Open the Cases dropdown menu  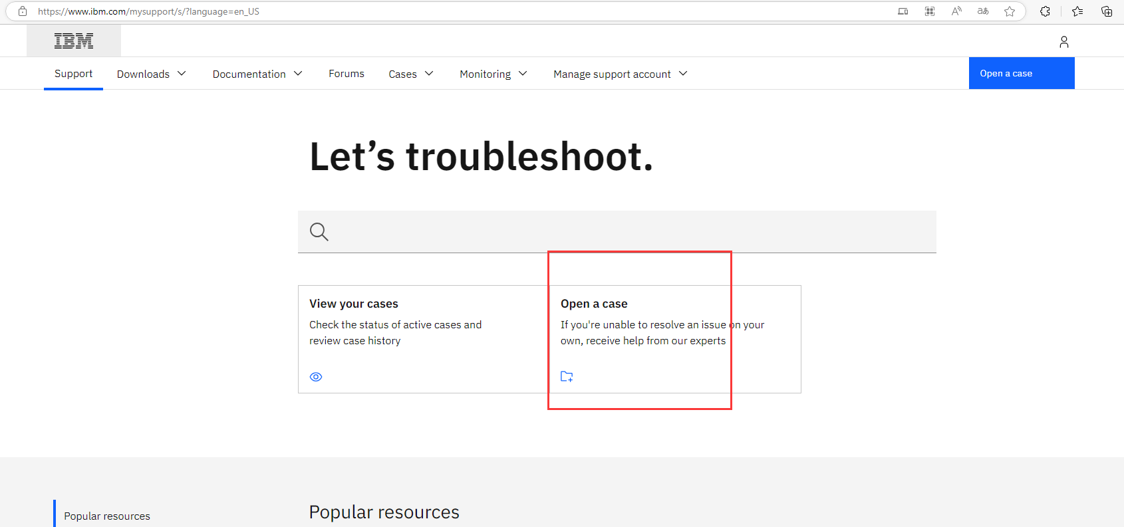pyautogui.click(x=411, y=74)
